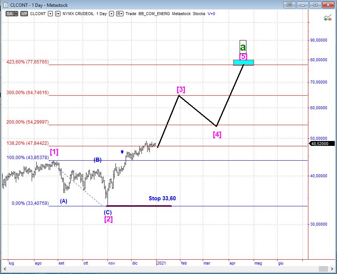This screenshot has width=337, height=274.
Task: Click the apr date axis label
Action: tap(232, 263)
